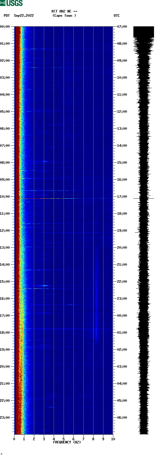
Task: Click the 10:00 PDT time label
Action: [x=5, y=197]
